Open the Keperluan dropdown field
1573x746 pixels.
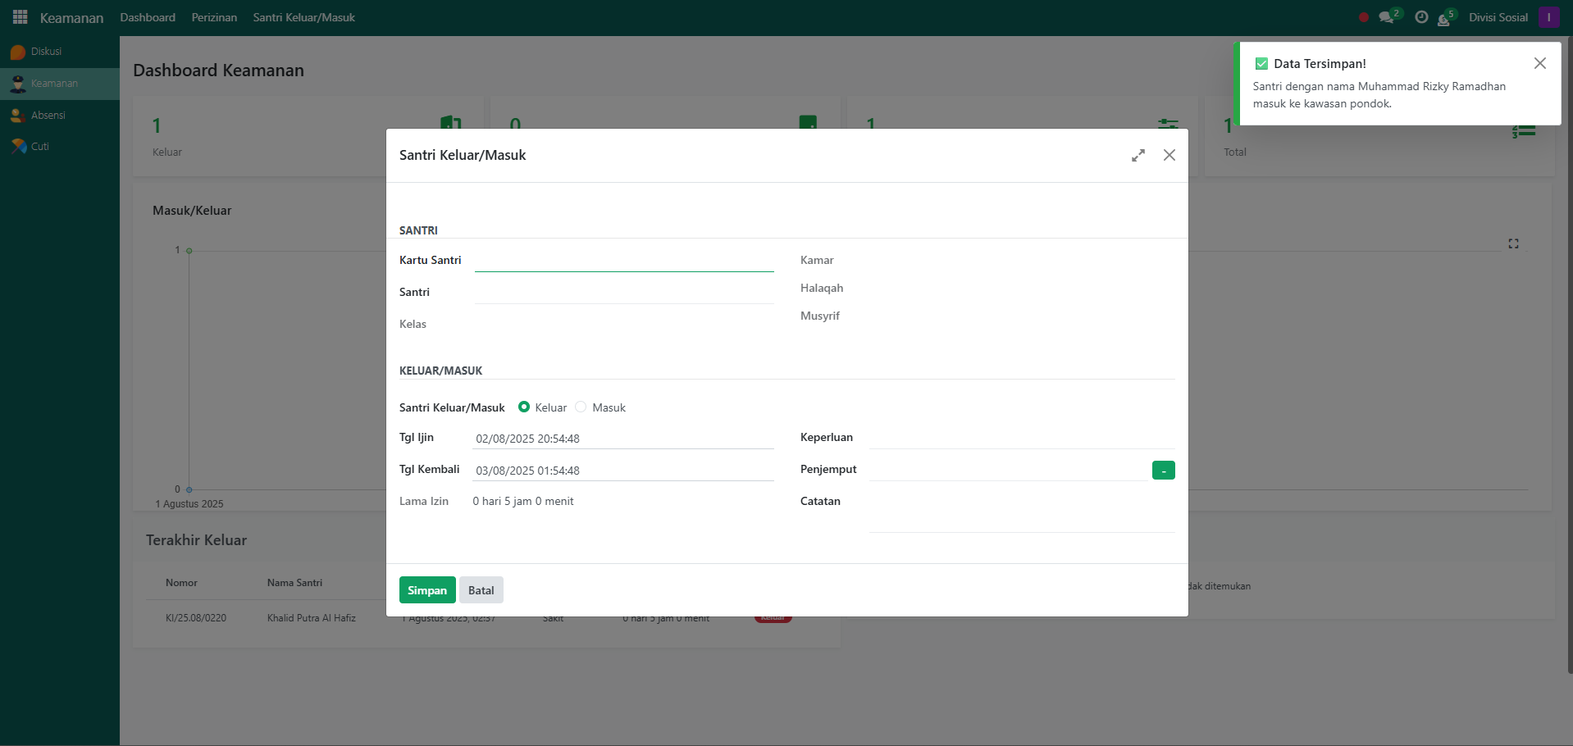1021,438
